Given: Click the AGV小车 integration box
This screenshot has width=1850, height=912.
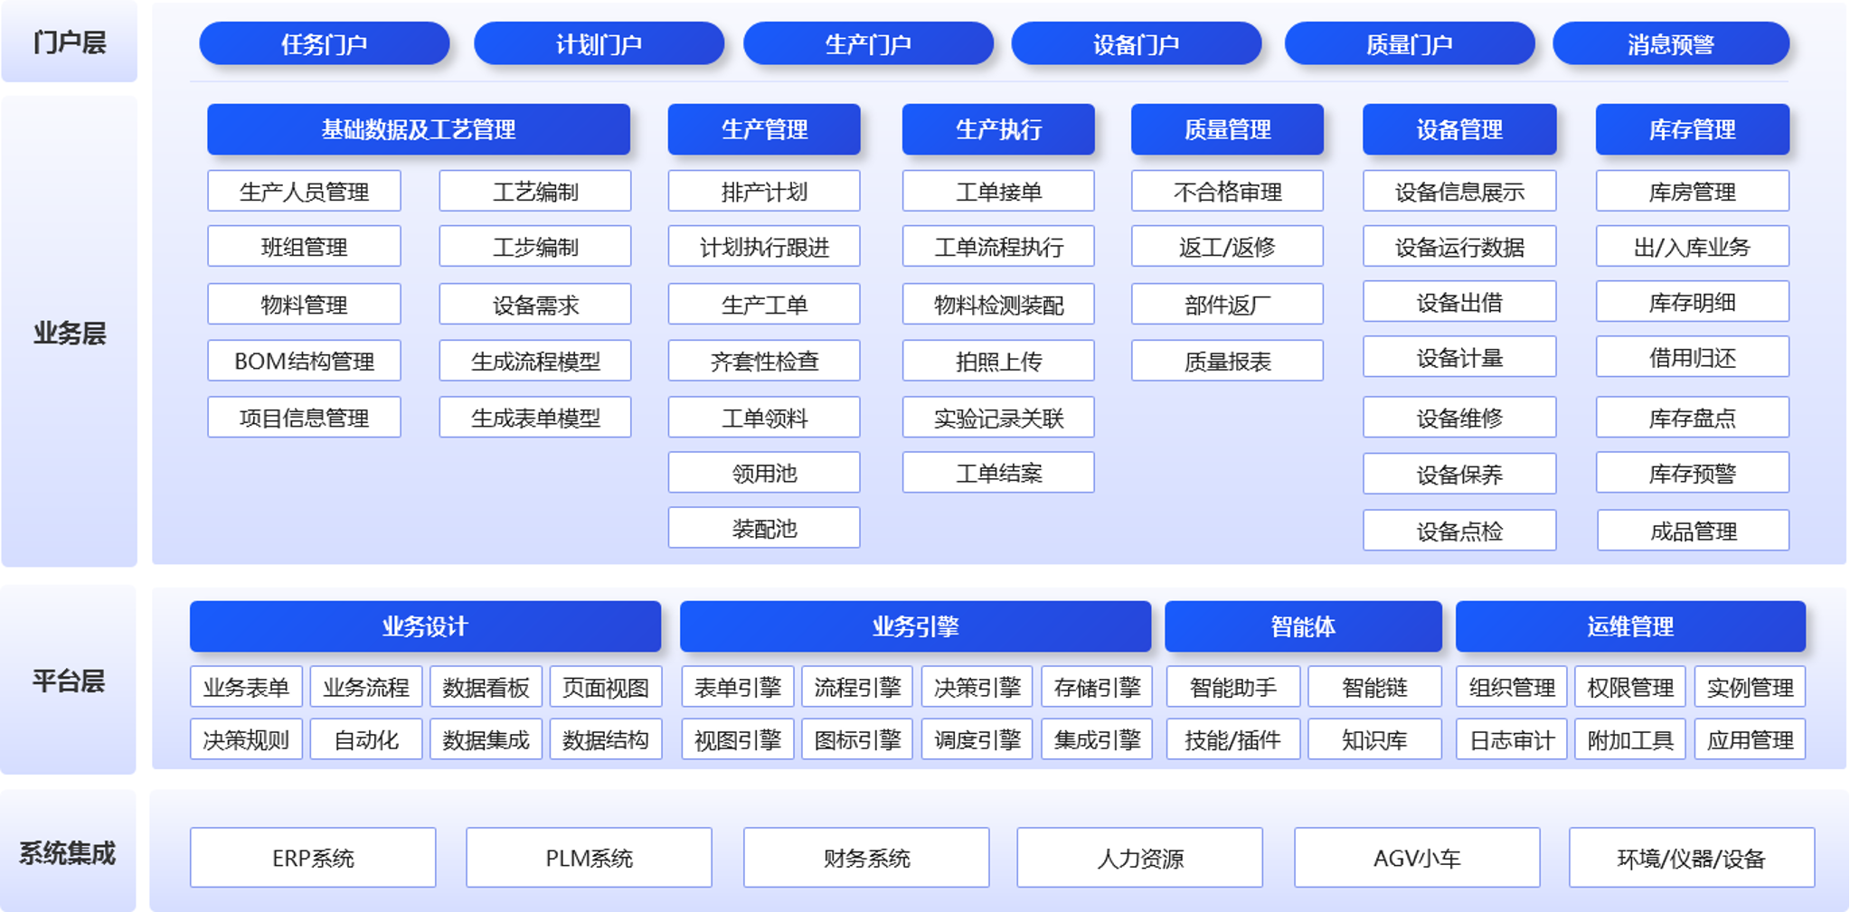Looking at the screenshot, I should coord(1417,858).
